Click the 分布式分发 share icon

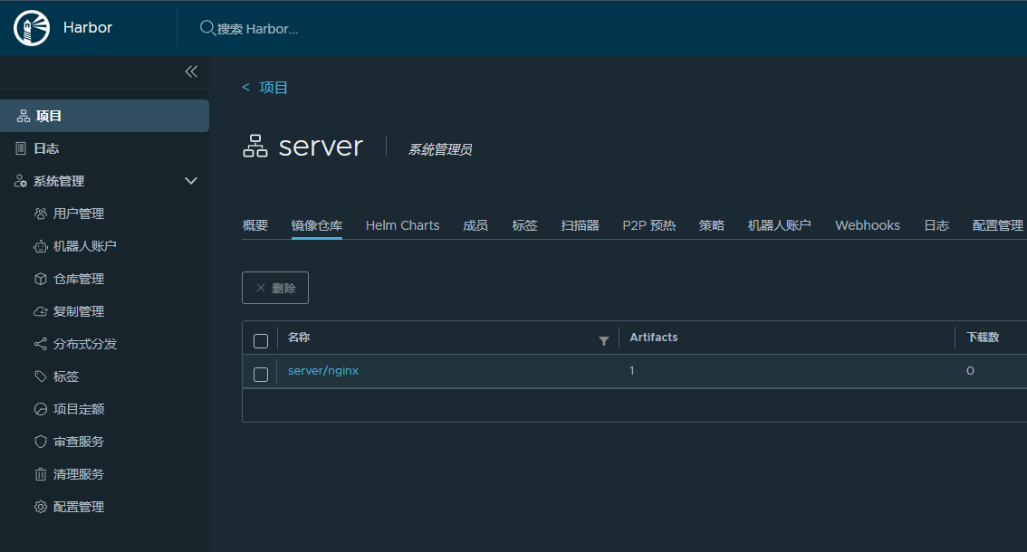point(40,344)
